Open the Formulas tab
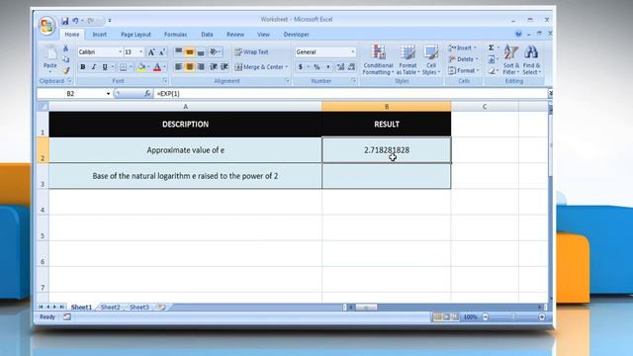The image size is (633, 356). (x=176, y=35)
